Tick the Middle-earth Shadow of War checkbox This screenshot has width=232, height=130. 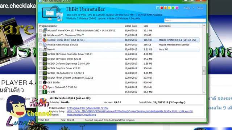click(40, 35)
